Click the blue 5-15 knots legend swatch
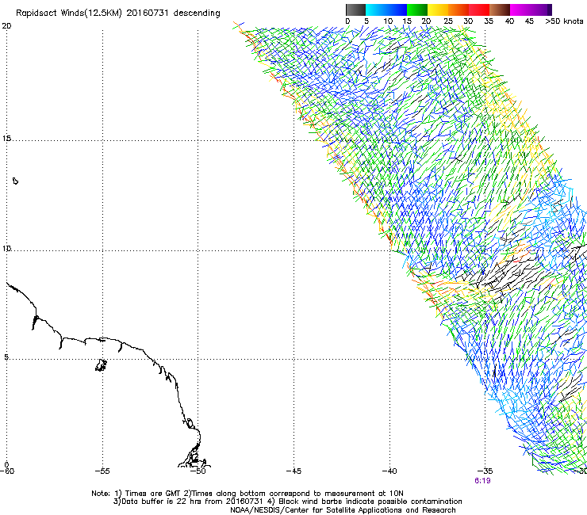 click(386, 10)
